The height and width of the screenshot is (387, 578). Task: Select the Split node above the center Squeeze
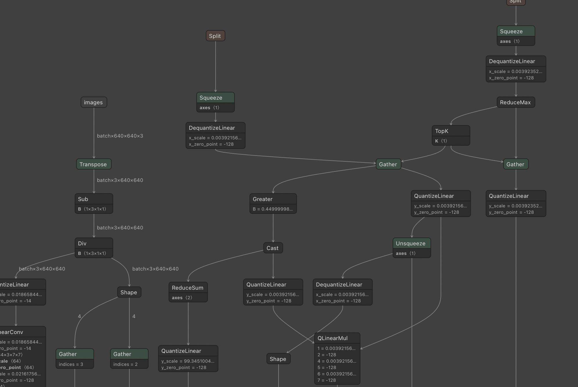pos(215,36)
